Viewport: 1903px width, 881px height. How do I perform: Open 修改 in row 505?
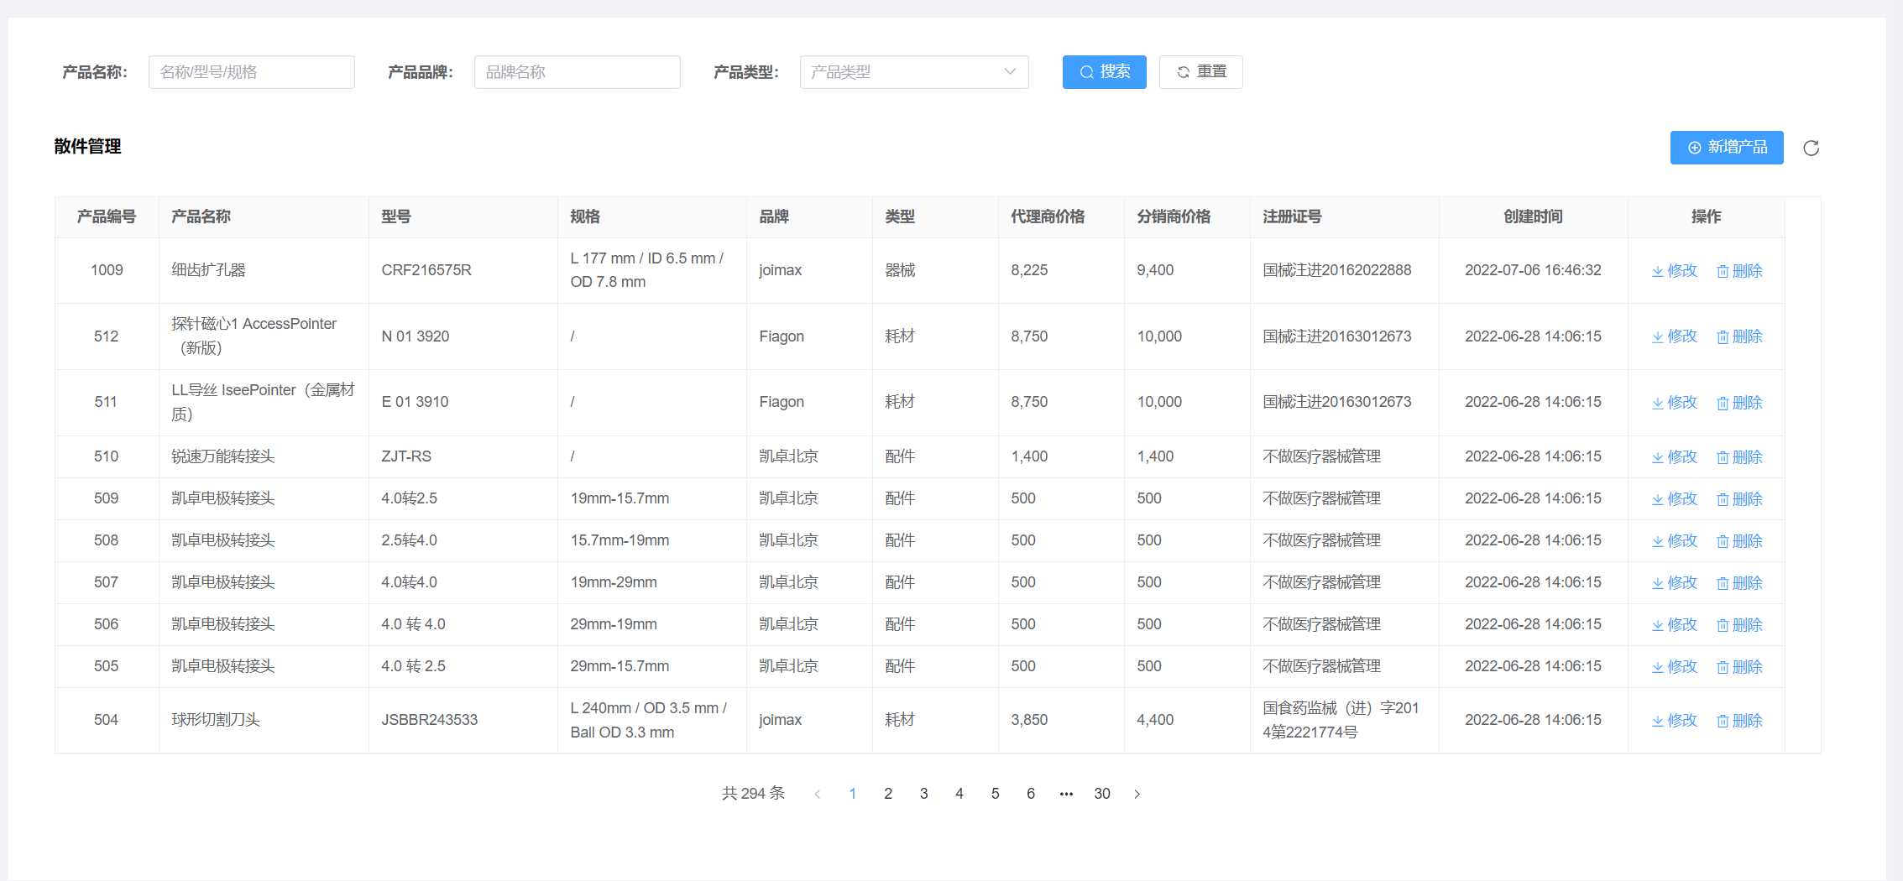click(x=1675, y=667)
